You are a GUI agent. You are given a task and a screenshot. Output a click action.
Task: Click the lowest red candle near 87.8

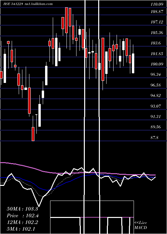(33, 134)
